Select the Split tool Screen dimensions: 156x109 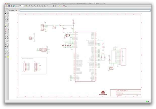6,39
